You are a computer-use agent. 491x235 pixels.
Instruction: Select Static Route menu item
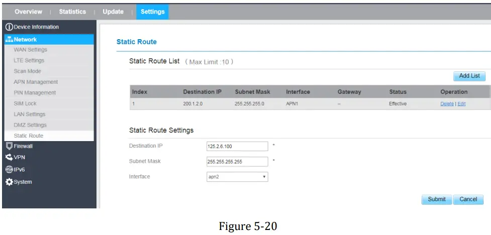49,136
